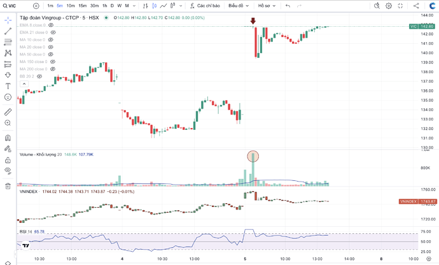Screen dimensions: 439x265
Task: Click the VNINDEX 1743.87 price label
Action: click(x=417, y=201)
